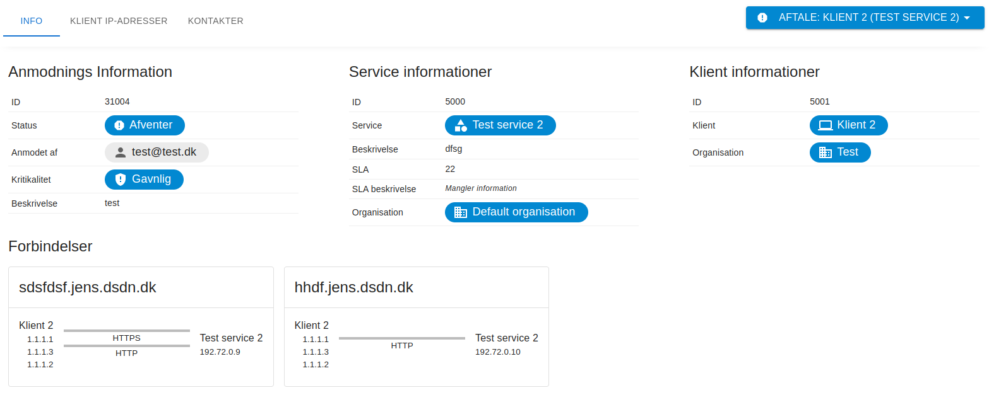The image size is (989, 395).
Task: Click the Gavnlig criticality label
Action: [151, 179]
